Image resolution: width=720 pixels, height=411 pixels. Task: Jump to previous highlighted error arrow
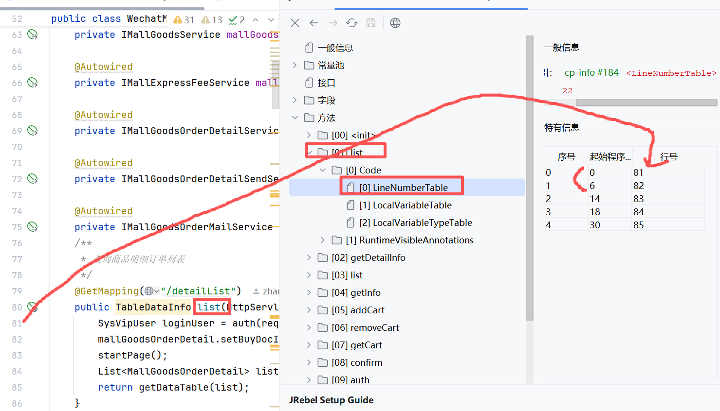tap(256, 20)
